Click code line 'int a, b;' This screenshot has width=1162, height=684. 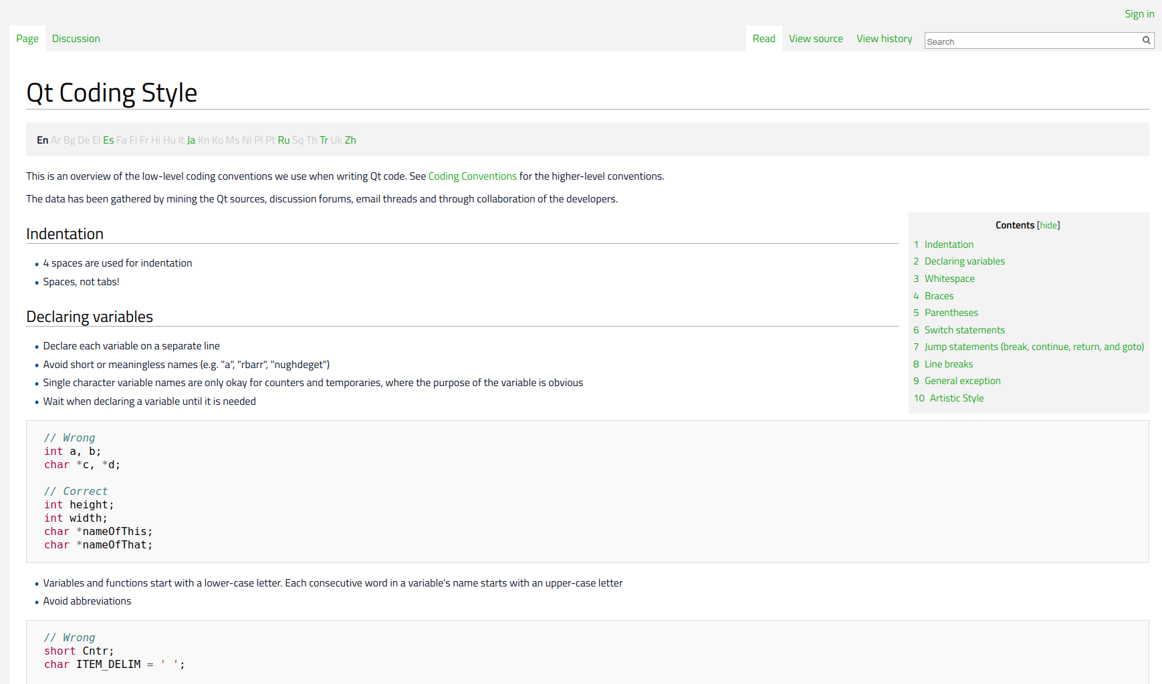73,452
